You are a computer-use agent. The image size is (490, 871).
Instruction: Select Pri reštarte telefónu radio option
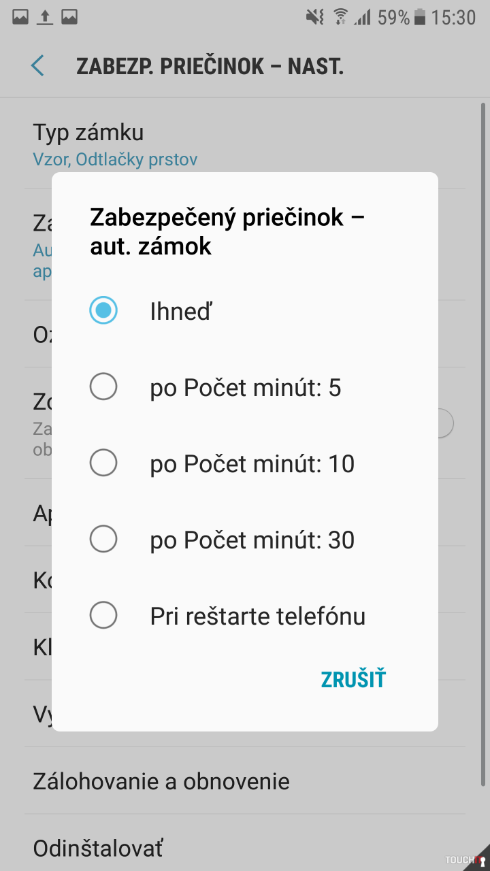click(x=103, y=616)
